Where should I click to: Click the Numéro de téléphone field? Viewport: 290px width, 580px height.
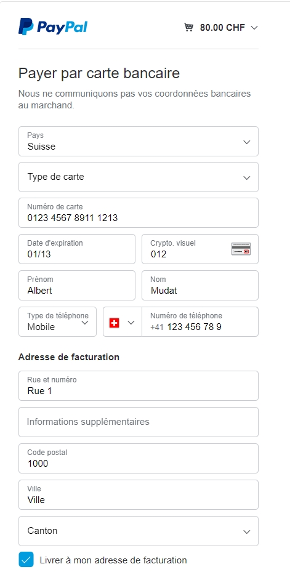tap(200, 322)
